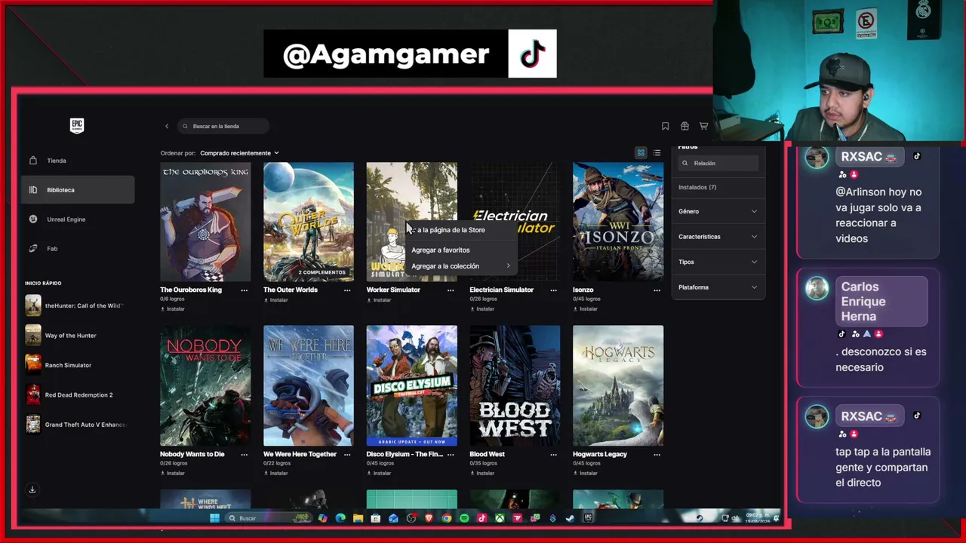Screen dimensions: 966x543
Task: Click the 'We Were Here Together' title
Action: click(300, 454)
